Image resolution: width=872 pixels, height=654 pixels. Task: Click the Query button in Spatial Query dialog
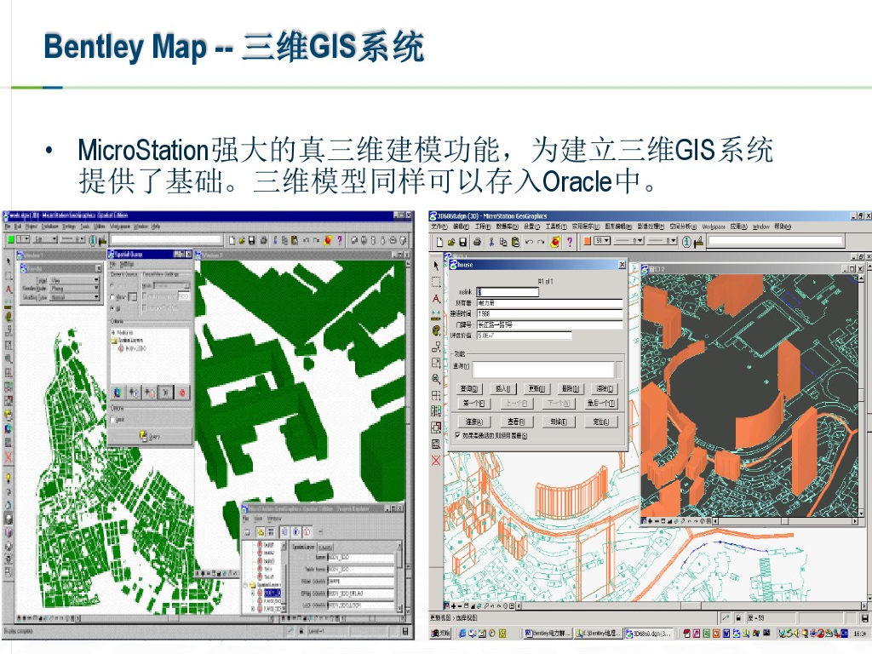(151, 436)
